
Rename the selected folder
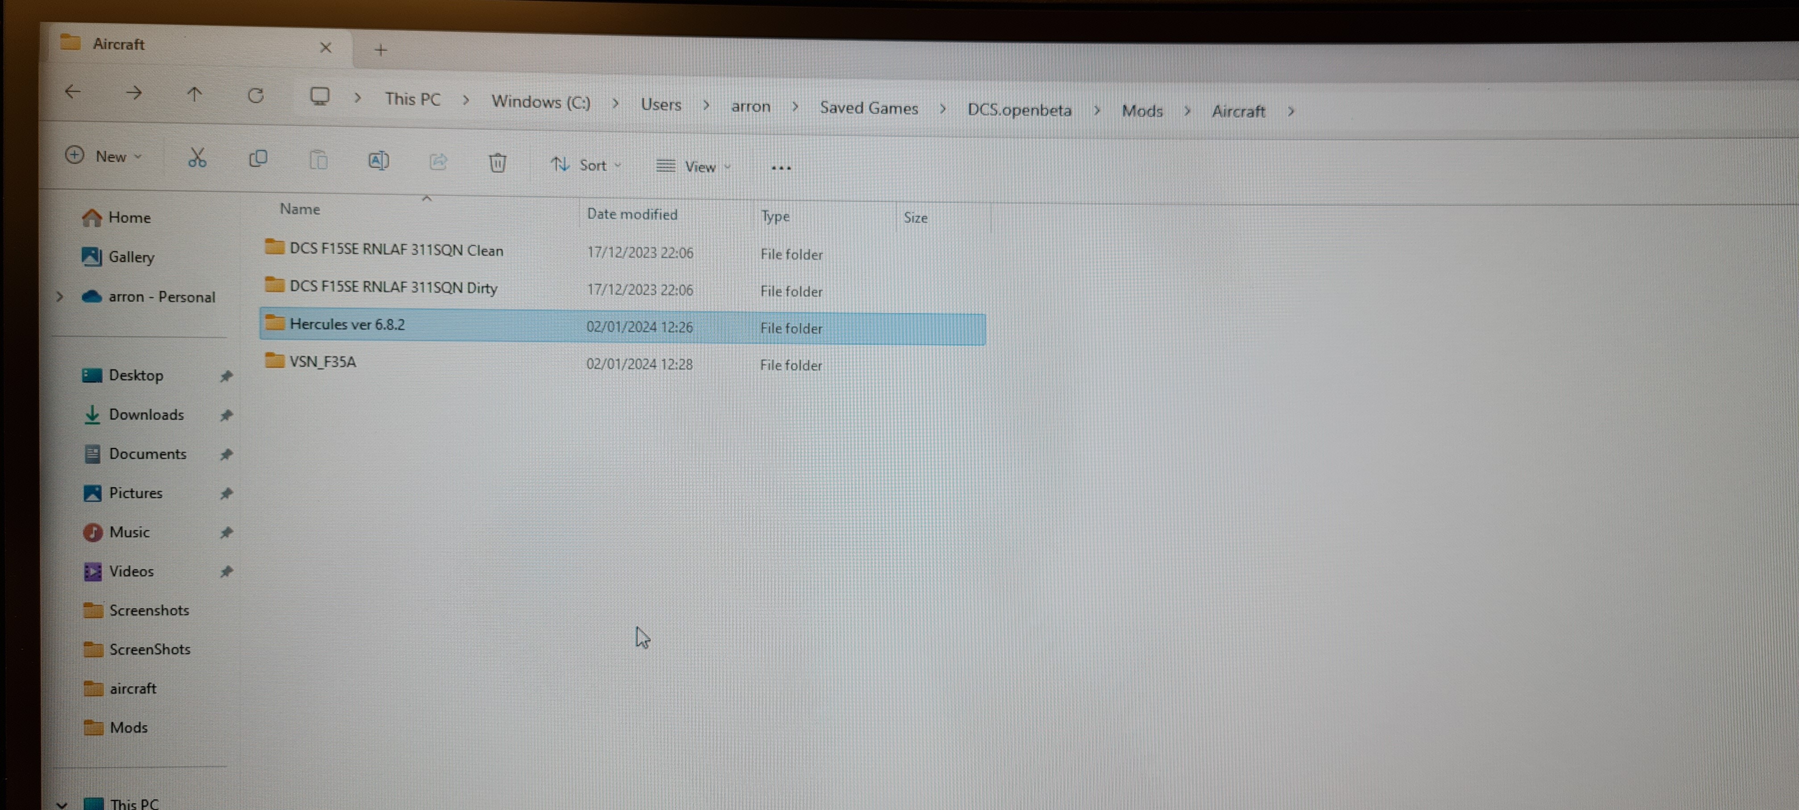tap(378, 161)
